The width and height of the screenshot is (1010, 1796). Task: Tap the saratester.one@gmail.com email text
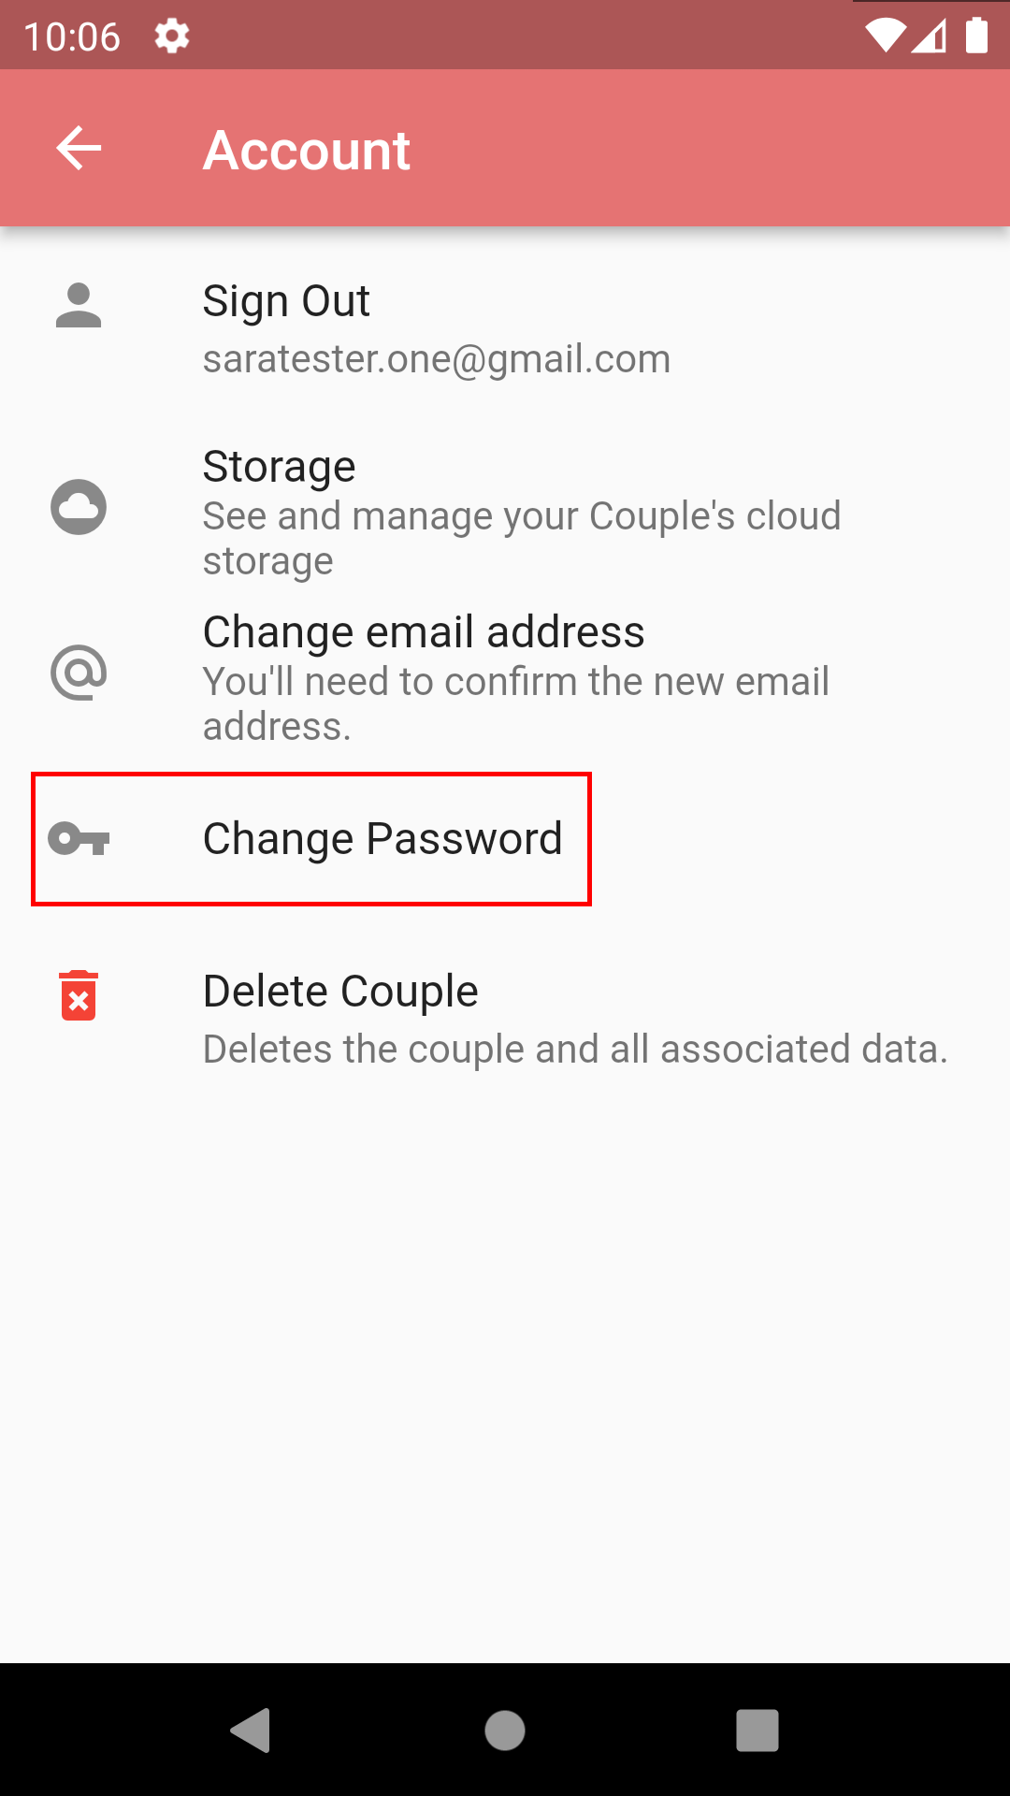[x=437, y=359]
